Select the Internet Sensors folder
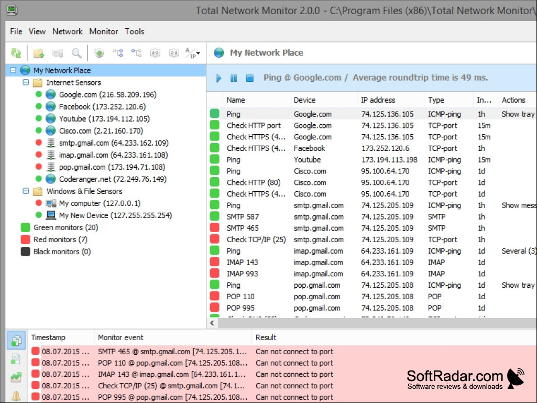 click(74, 83)
